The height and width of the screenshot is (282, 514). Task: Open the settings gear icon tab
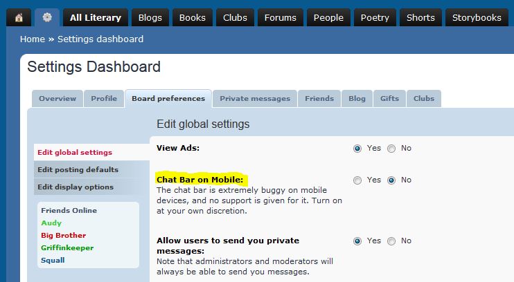coord(47,17)
